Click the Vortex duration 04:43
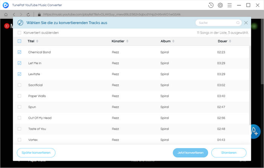The image size is (264, 168). click(x=221, y=140)
